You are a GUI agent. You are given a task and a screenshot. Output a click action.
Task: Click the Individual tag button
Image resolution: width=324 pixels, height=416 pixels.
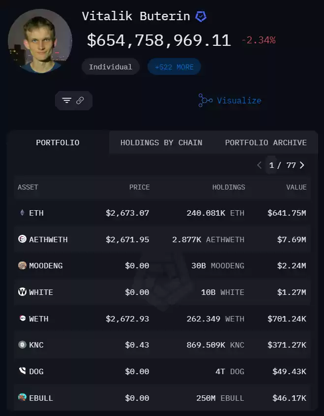click(x=111, y=66)
